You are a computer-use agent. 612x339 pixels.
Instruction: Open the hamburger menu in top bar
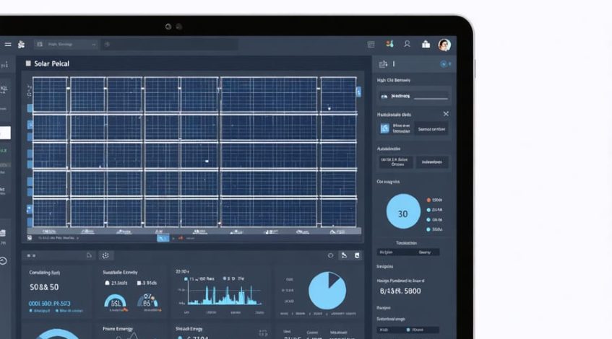8,44
